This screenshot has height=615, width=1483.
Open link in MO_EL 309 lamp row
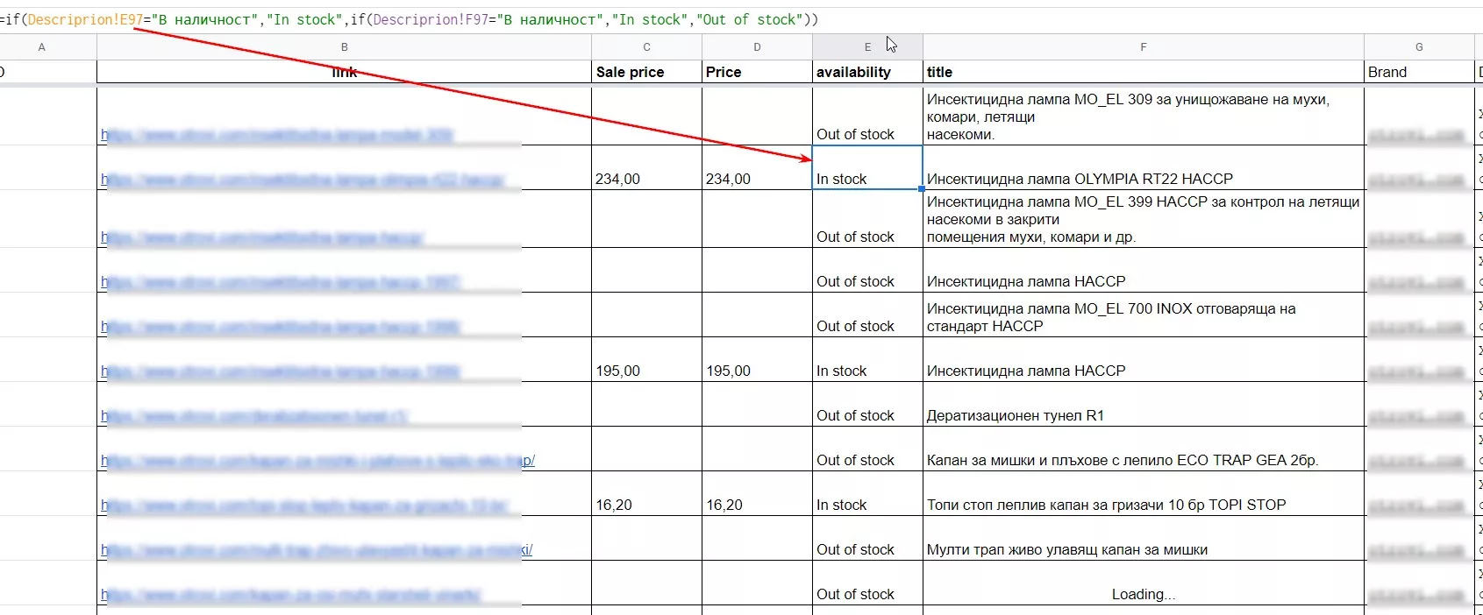pyautogui.click(x=277, y=135)
